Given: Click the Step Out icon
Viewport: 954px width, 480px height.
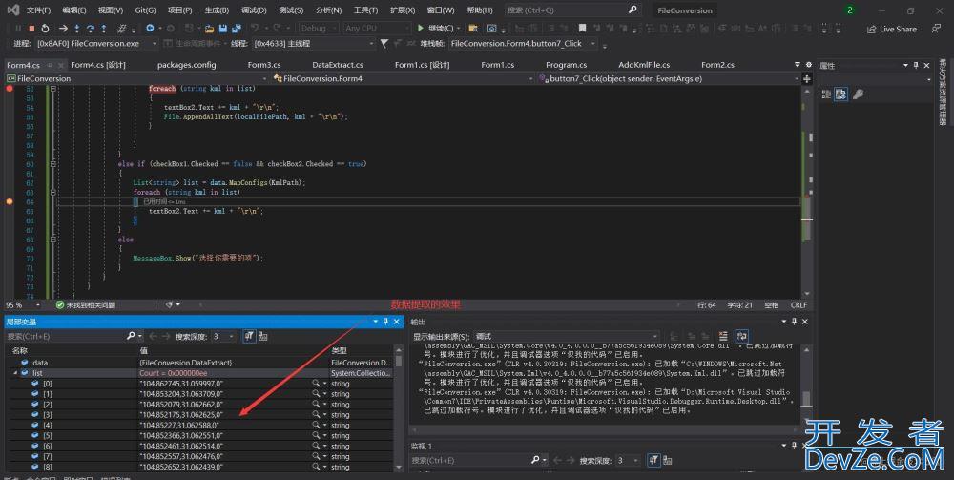Looking at the screenshot, I should click(x=103, y=28).
